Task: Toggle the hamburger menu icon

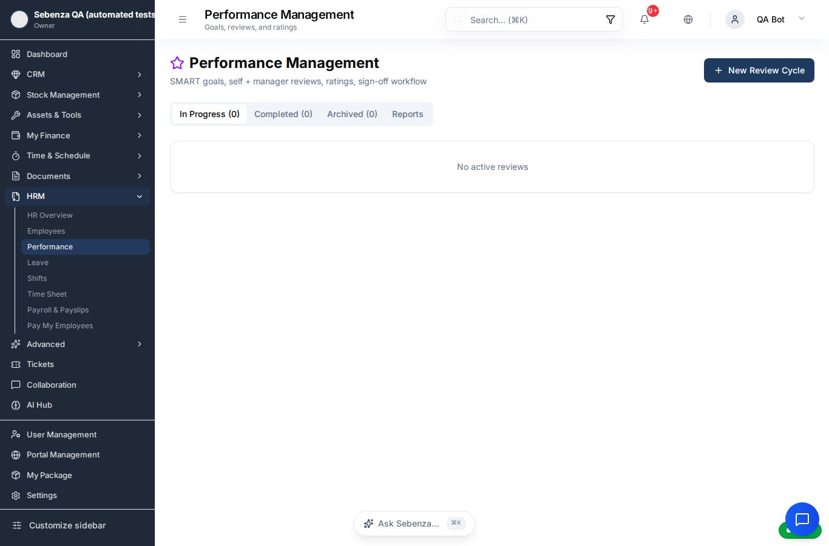Action: click(183, 19)
